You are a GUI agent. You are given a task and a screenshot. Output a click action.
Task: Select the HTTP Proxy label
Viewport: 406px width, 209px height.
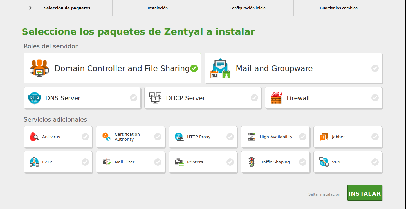[x=199, y=137]
